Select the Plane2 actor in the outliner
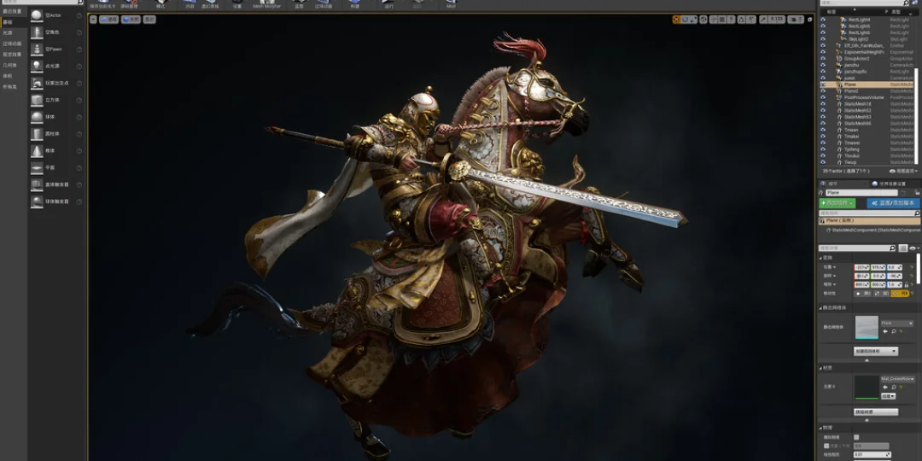The image size is (922, 461). point(852,91)
